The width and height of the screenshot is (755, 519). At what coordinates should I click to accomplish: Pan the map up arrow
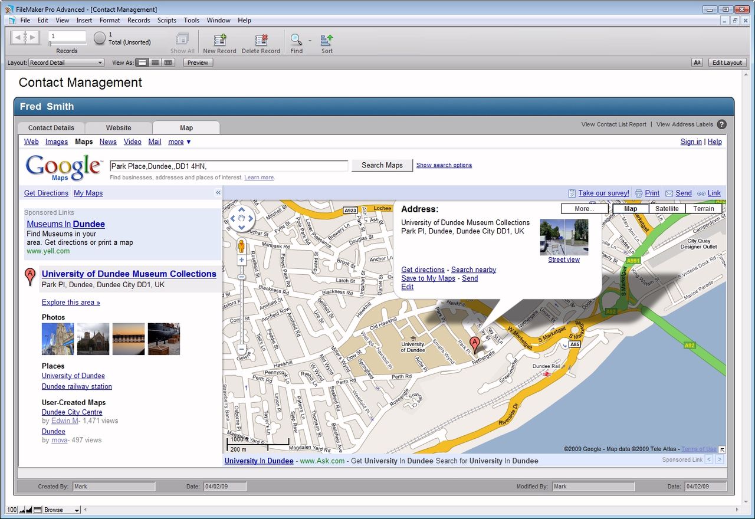(241, 211)
